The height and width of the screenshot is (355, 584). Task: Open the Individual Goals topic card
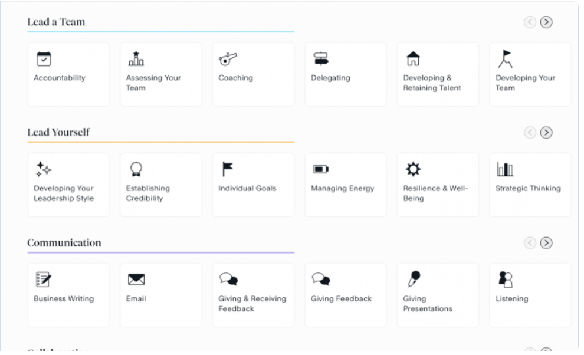[x=253, y=185]
